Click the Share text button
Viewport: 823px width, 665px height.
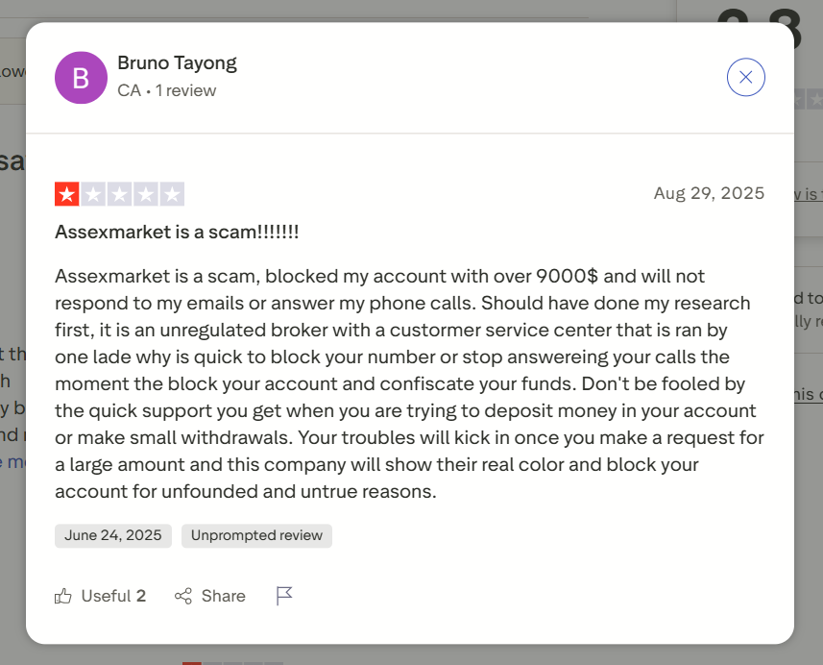pos(223,596)
